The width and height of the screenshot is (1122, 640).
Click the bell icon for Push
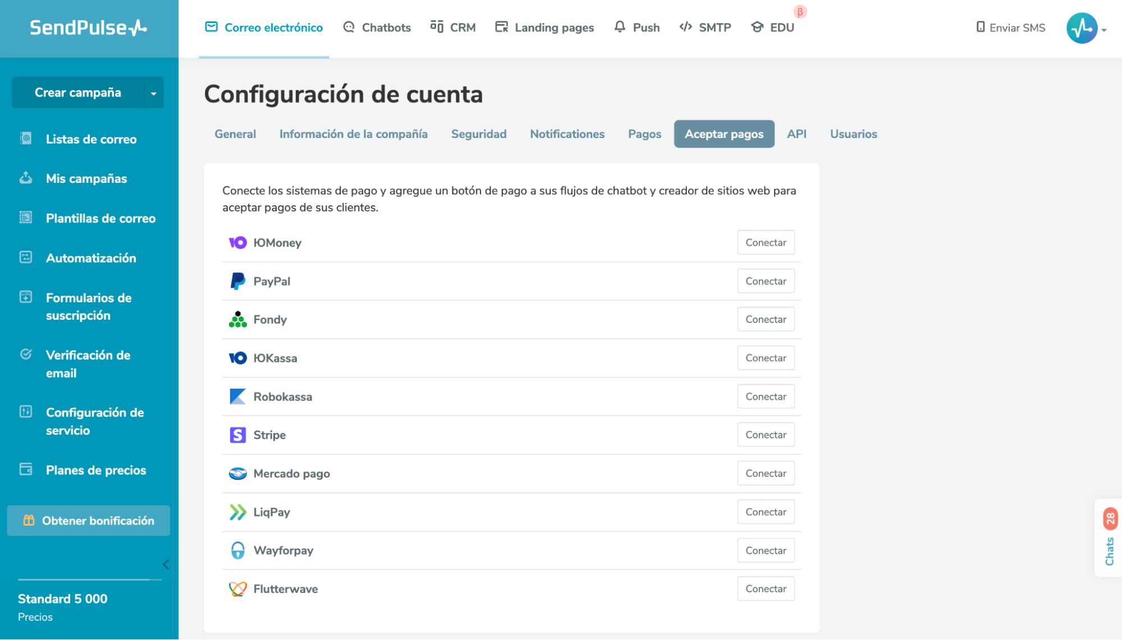[x=620, y=27]
